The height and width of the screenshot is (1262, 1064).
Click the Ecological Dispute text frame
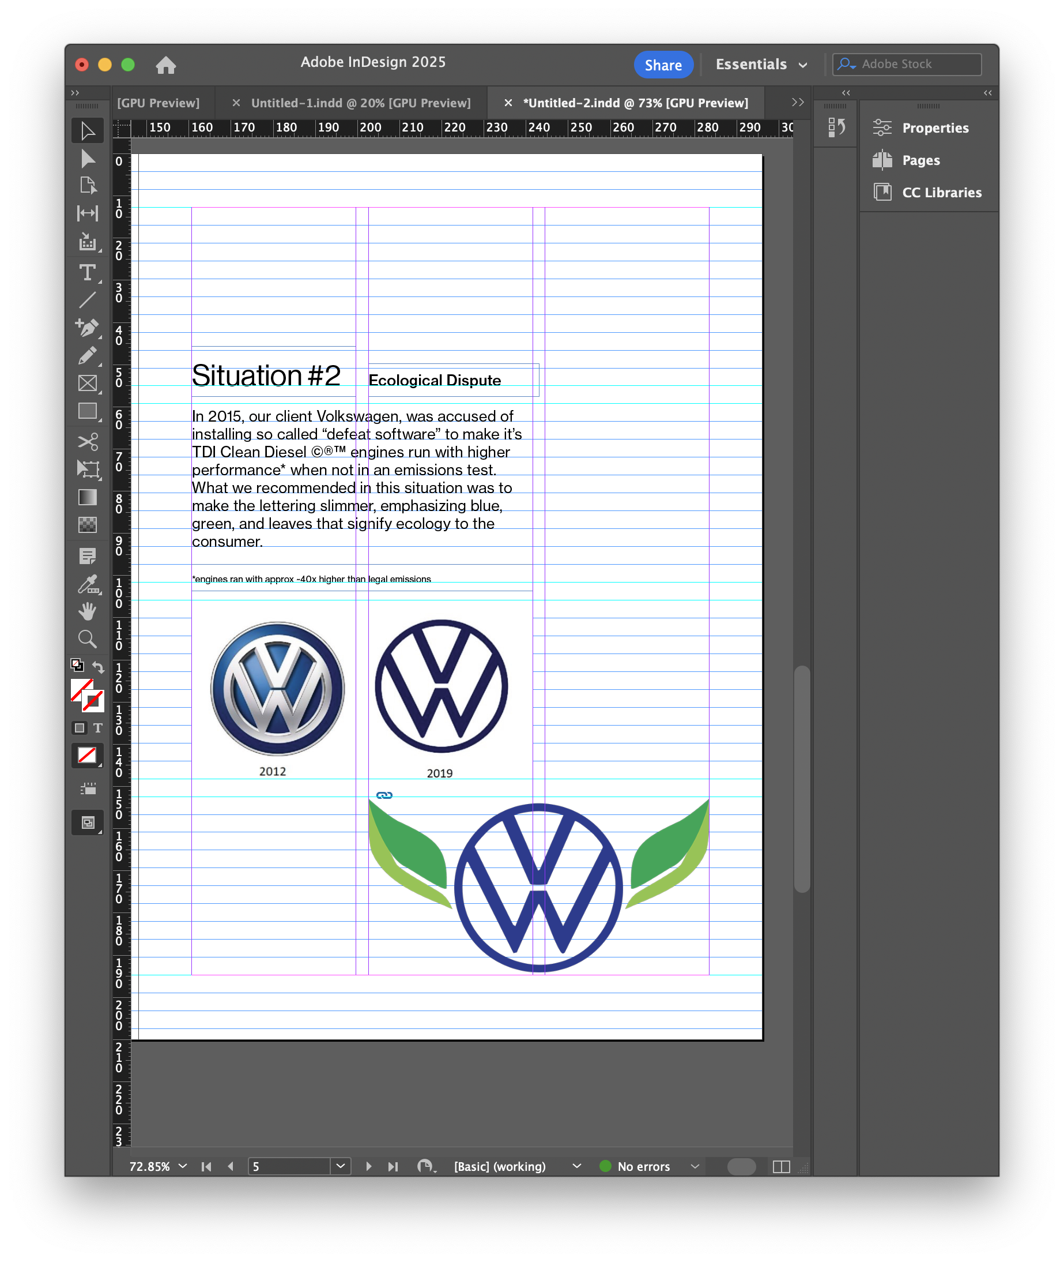coord(454,380)
